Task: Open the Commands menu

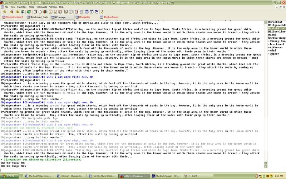Action: (x=41, y=7)
